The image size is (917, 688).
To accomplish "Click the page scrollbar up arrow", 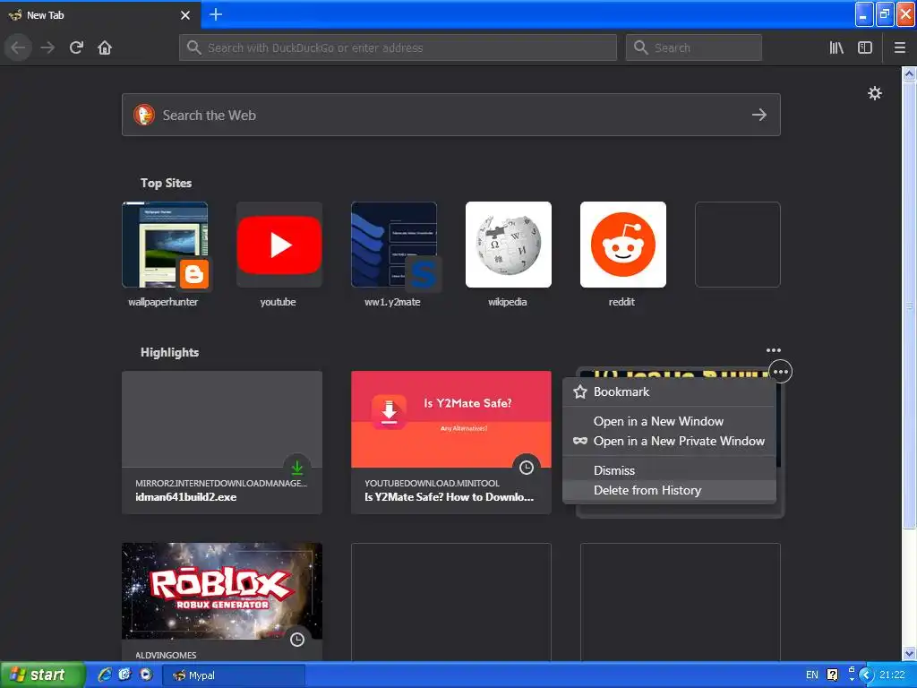I will click(x=909, y=73).
